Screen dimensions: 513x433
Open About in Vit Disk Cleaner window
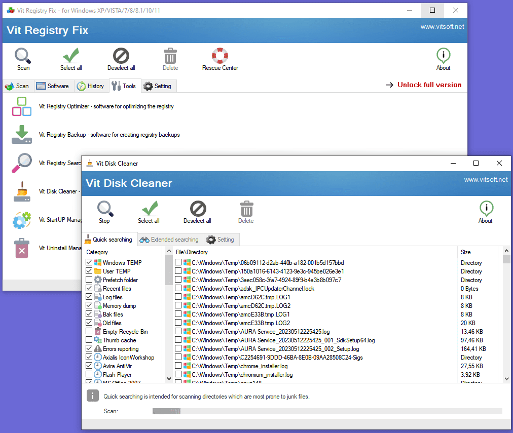pyautogui.click(x=487, y=209)
